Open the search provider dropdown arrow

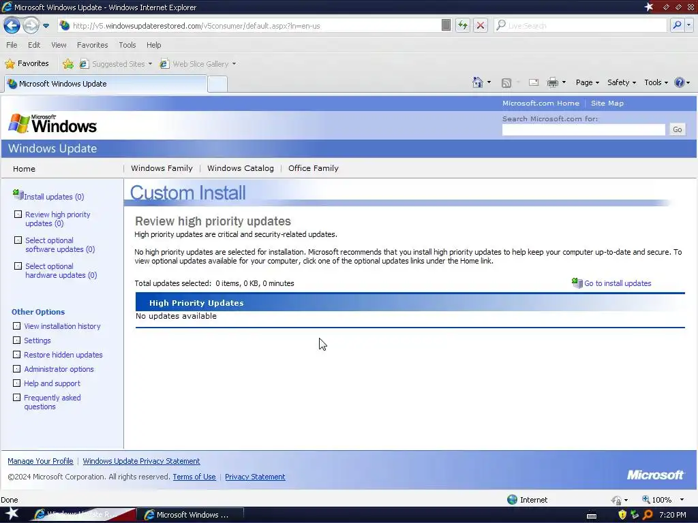688,25
